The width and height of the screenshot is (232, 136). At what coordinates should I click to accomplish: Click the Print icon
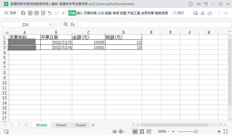tap(37, 13)
